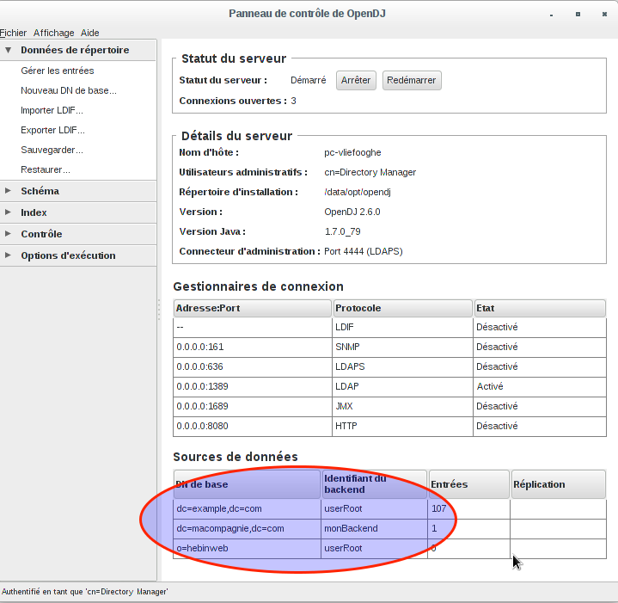The height and width of the screenshot is (603, 618).
Task: Click the 107 entries value
Action: [469, 508]
